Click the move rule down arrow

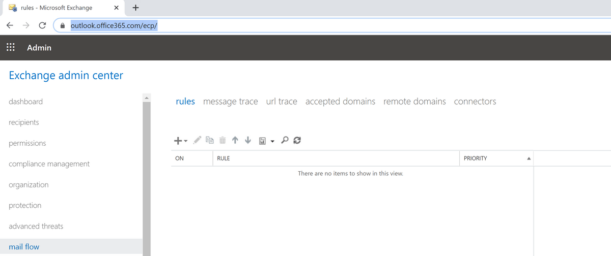click(248, 140)
